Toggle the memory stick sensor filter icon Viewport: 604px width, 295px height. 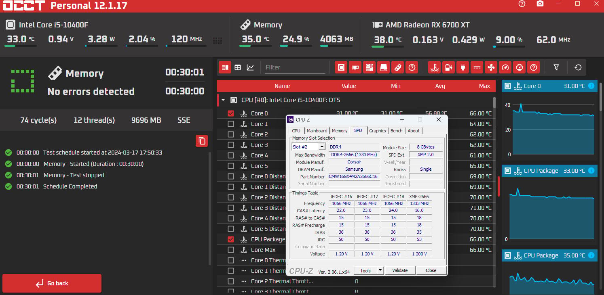click(x=398, y=67)
